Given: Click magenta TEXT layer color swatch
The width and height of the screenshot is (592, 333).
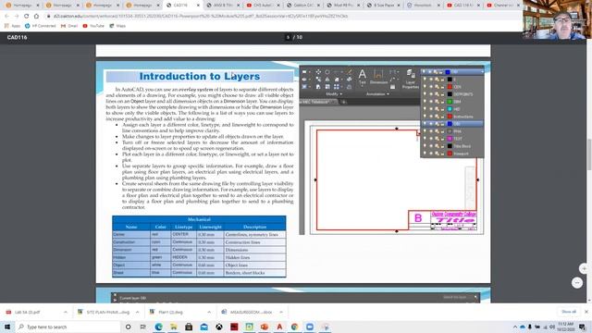Looking at the screenshot, I should click(450, 139).
